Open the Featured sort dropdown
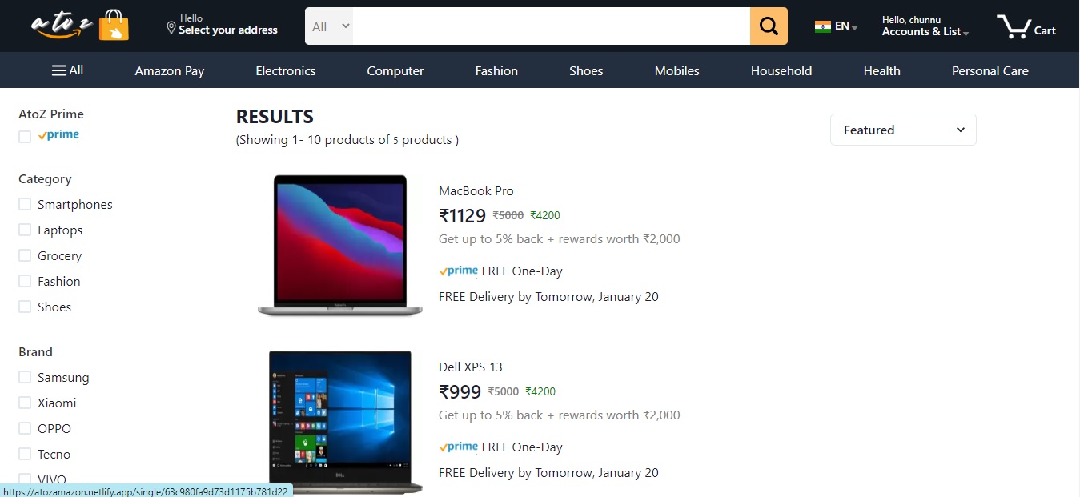This screenshot has height=497, width=1080. click(x=903, y=130)
